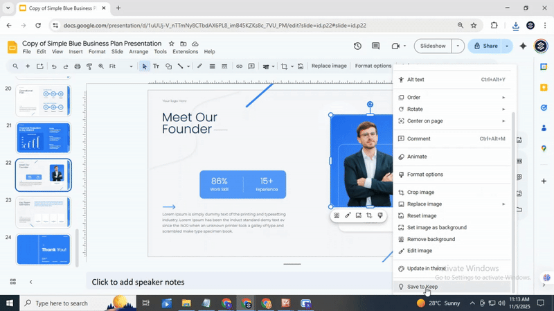Choose Remove background from context menu
Viewport: 554px width, 311px height.
tap(431, 239)
